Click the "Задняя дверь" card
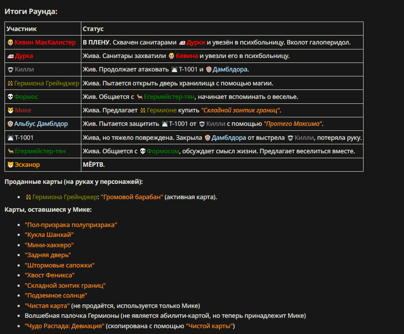This screenshot has width=404, height=334. click(x=48, y=255)
